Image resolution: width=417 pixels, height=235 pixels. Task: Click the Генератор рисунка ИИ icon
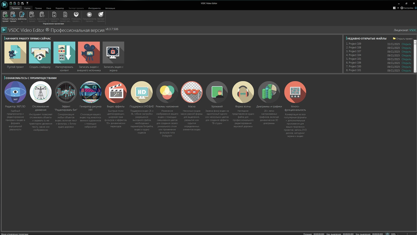[90, 92]
